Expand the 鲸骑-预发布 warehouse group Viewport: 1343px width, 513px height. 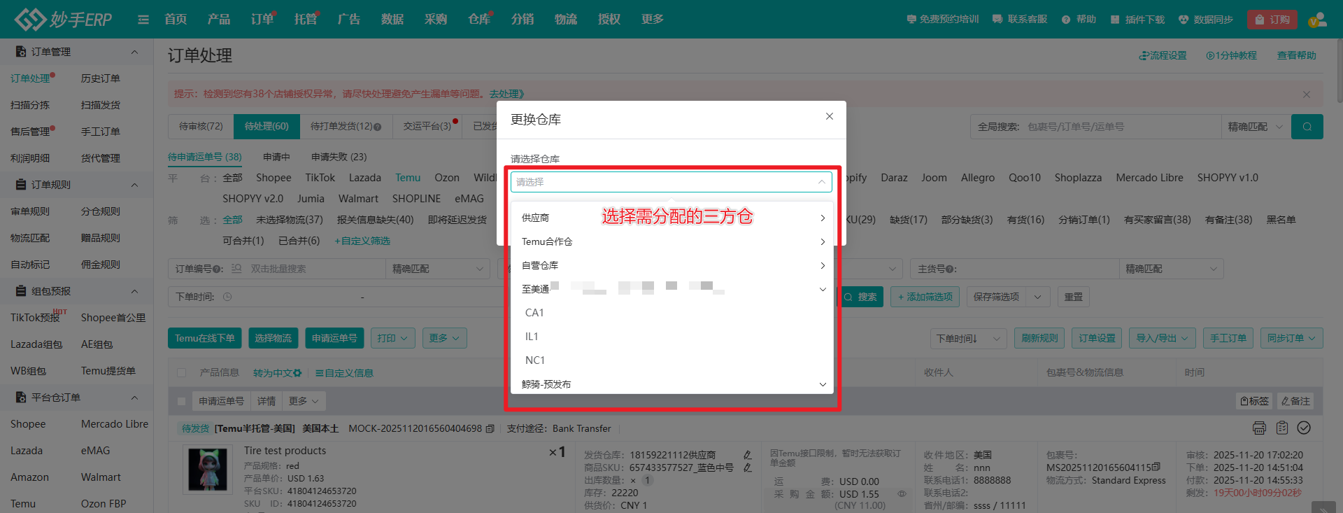[671, 384]
